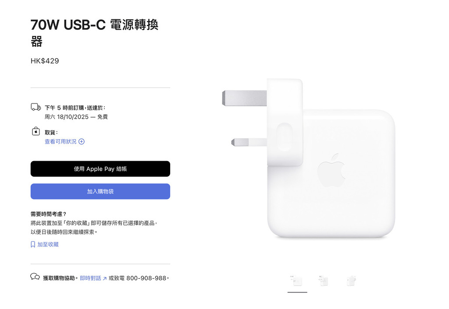Click the plus circle beside 查看可用狀況

(x=82, y=141)
